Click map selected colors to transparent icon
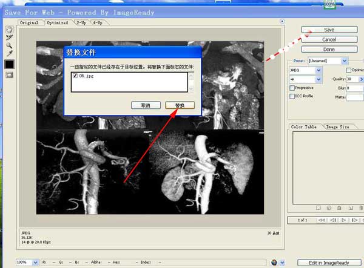This screenshot has width=364, height=268. pos(318,208)
